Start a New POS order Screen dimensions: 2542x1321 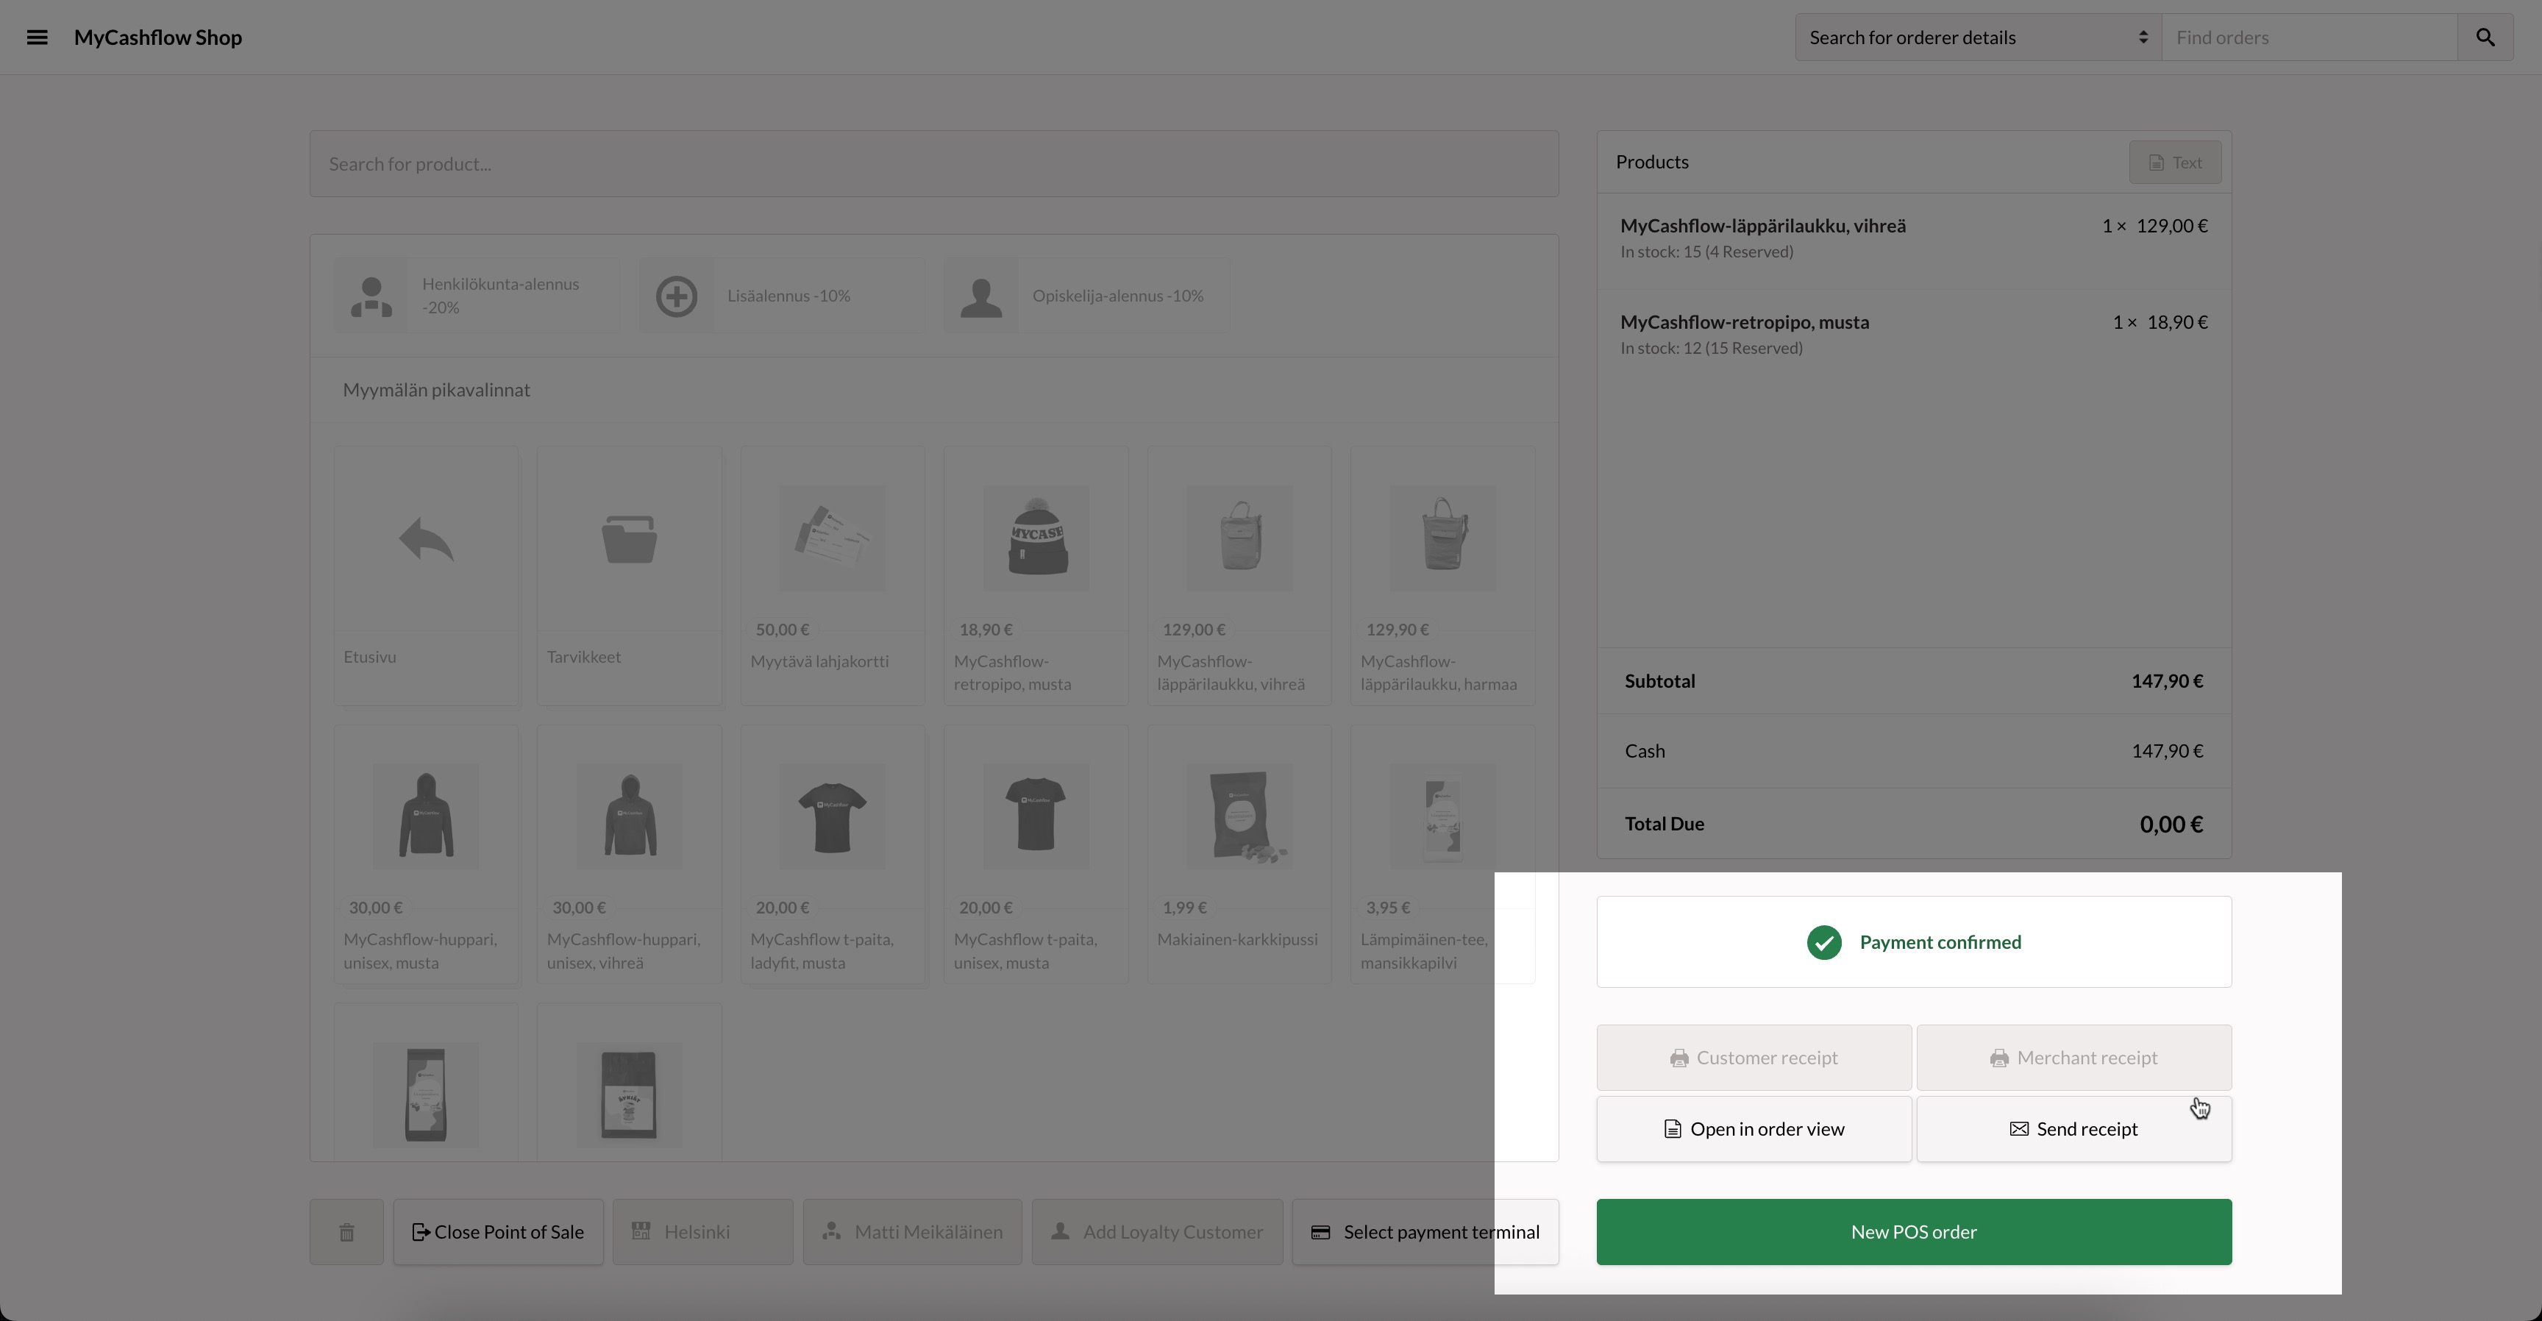coord(1913,1232)
